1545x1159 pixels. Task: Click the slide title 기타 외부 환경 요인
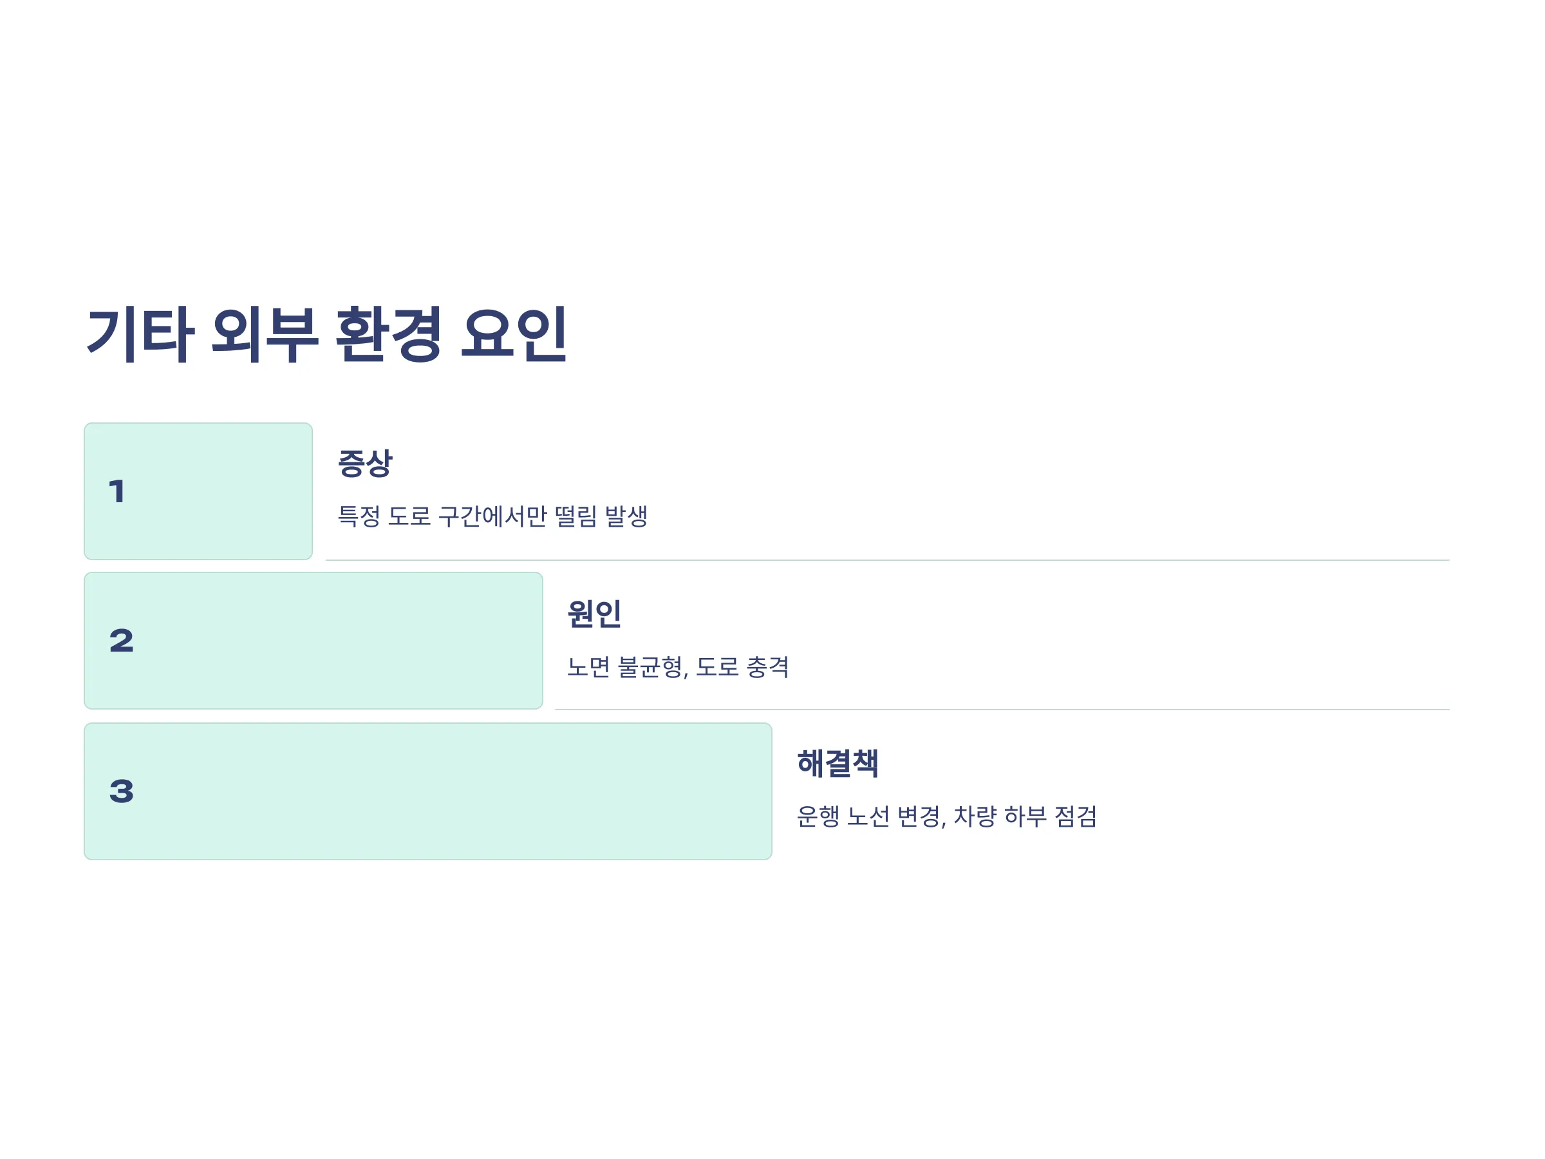tap(326, 334)
